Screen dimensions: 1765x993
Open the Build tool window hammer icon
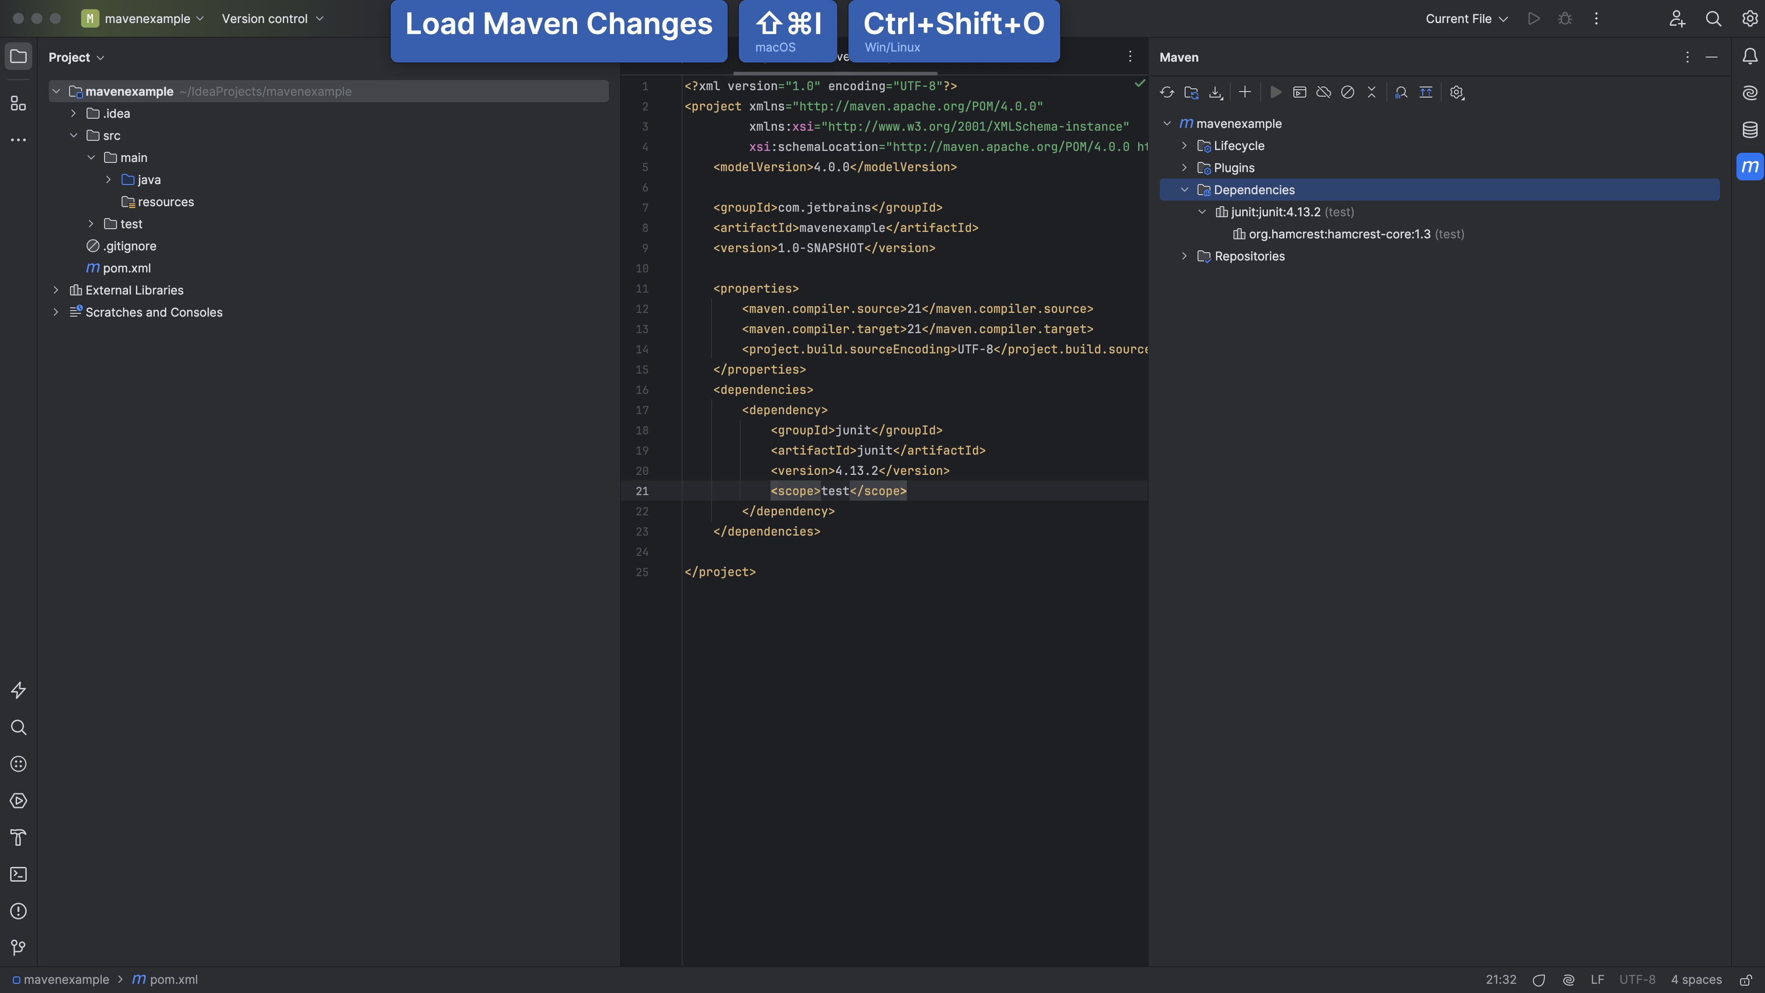[18, 837]
